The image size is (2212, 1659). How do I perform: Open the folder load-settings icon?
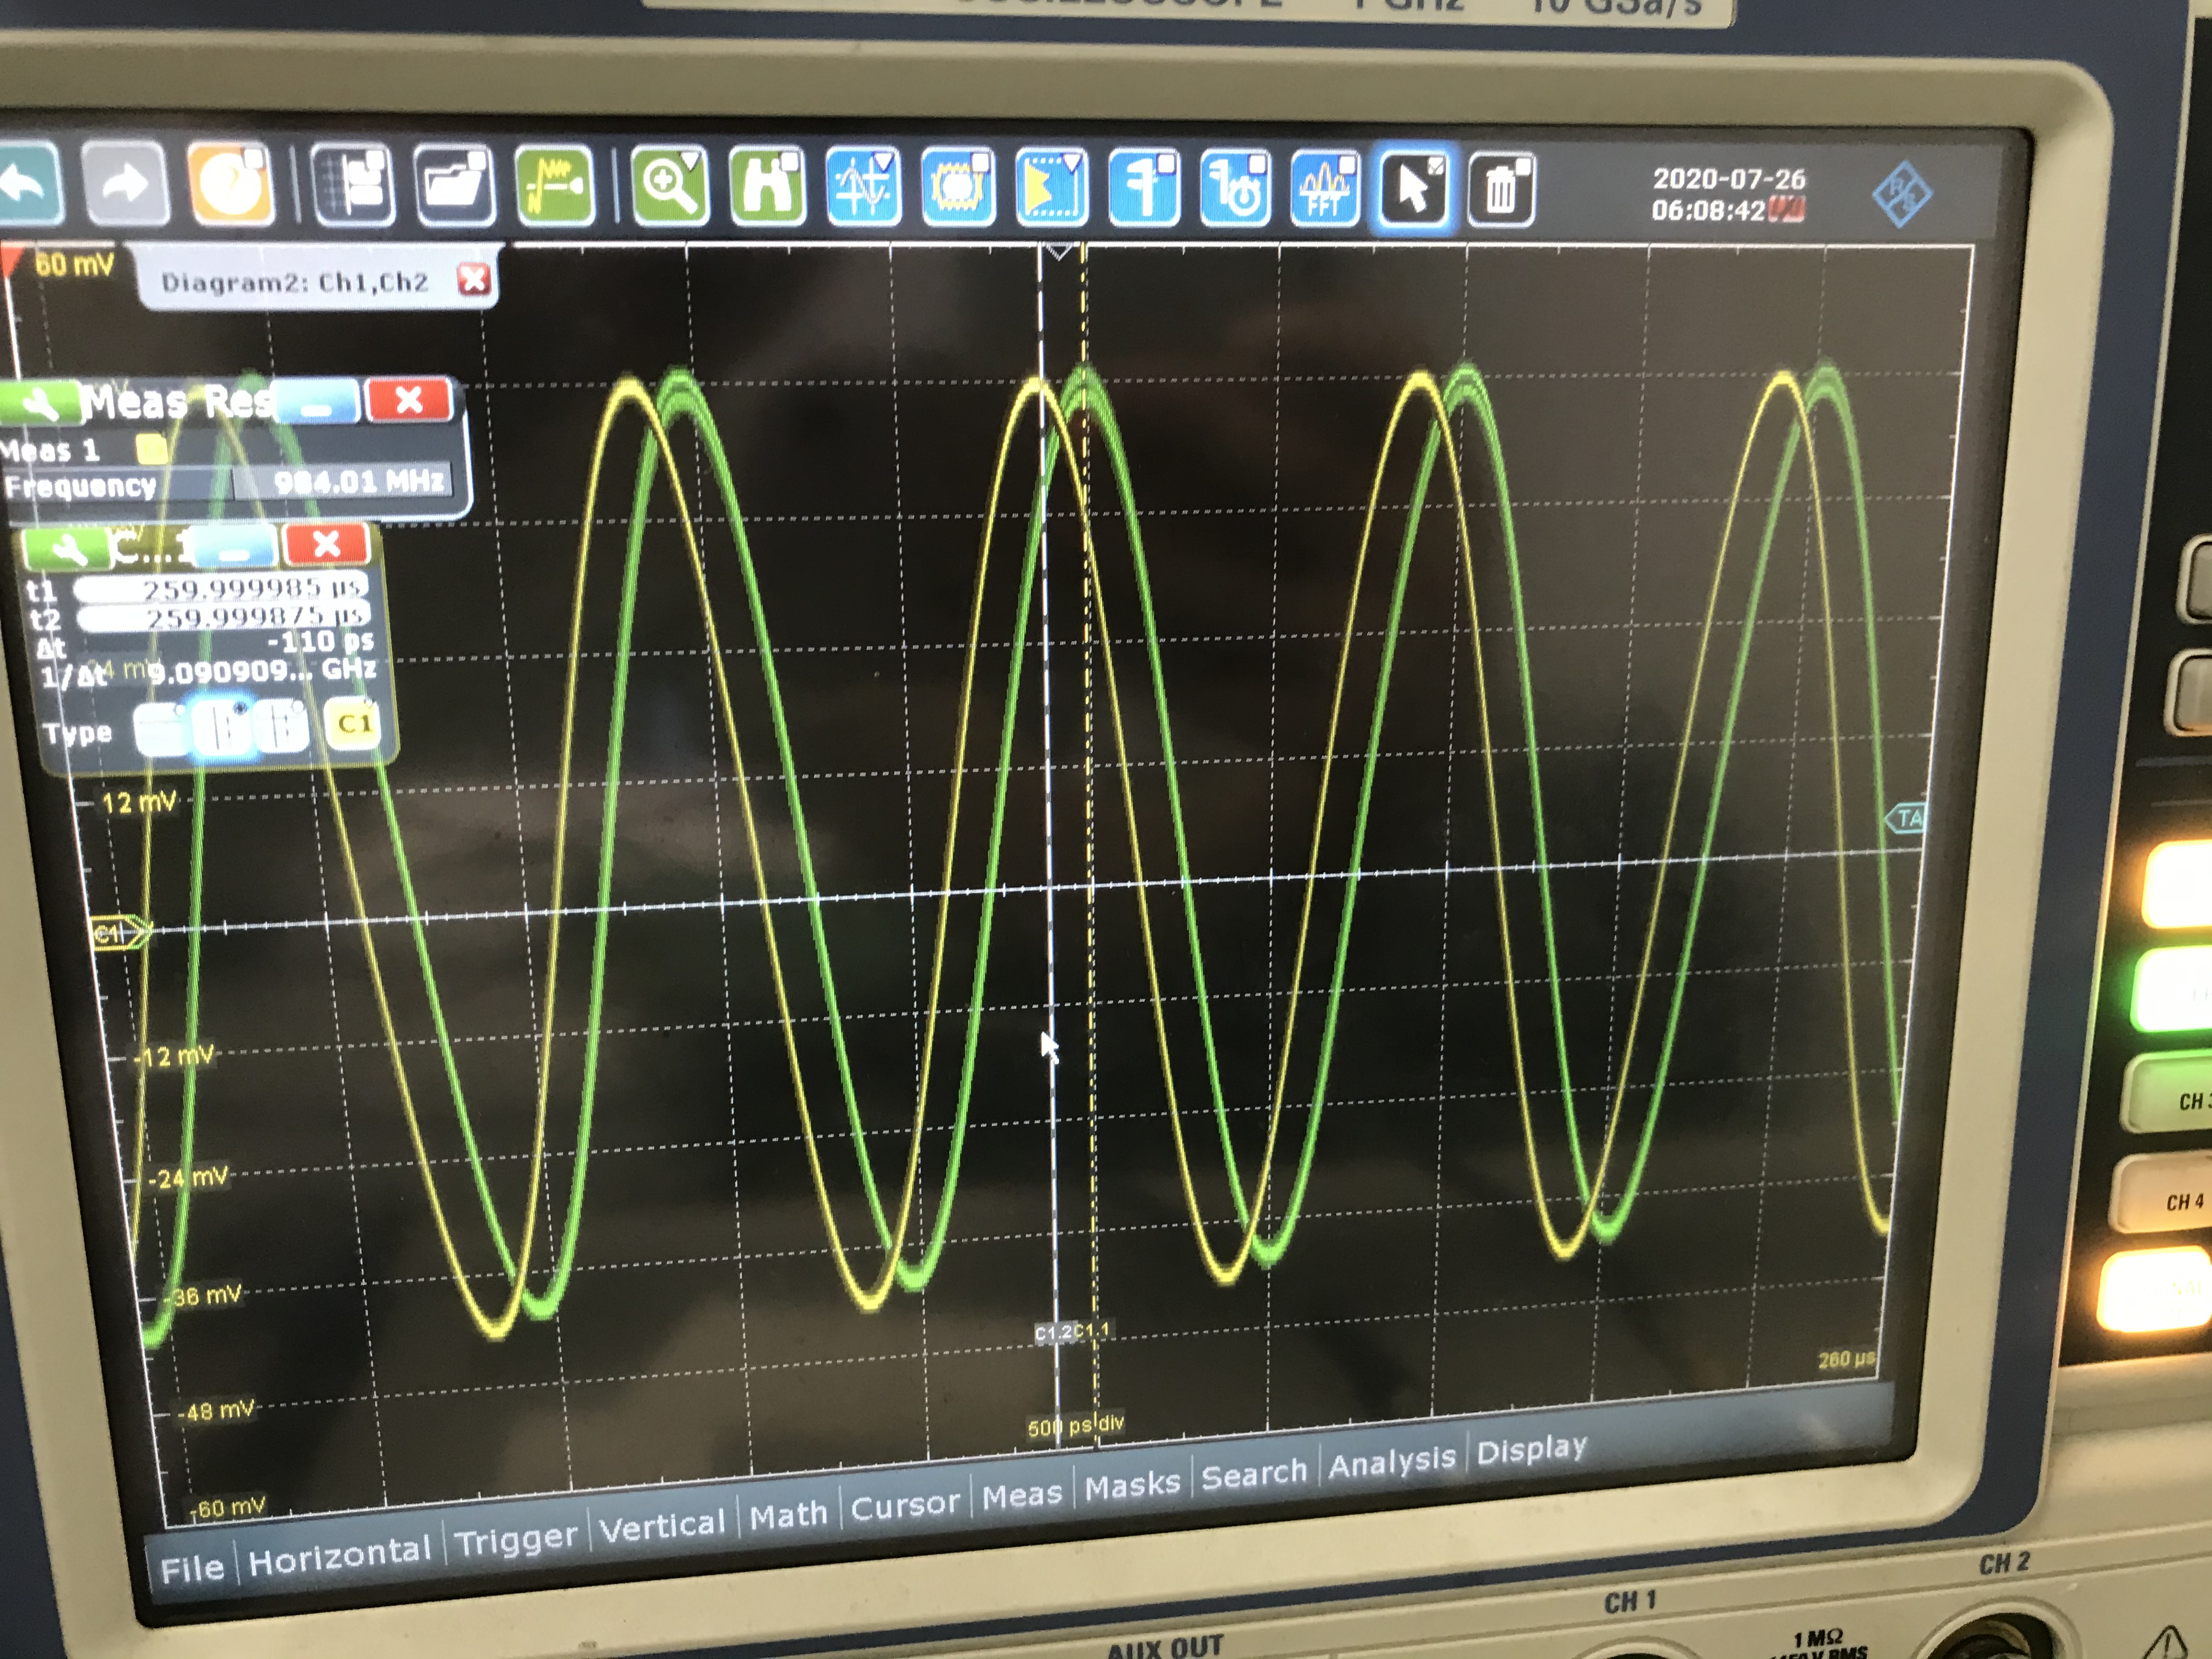pyautogui.click(x=453, y=186)
